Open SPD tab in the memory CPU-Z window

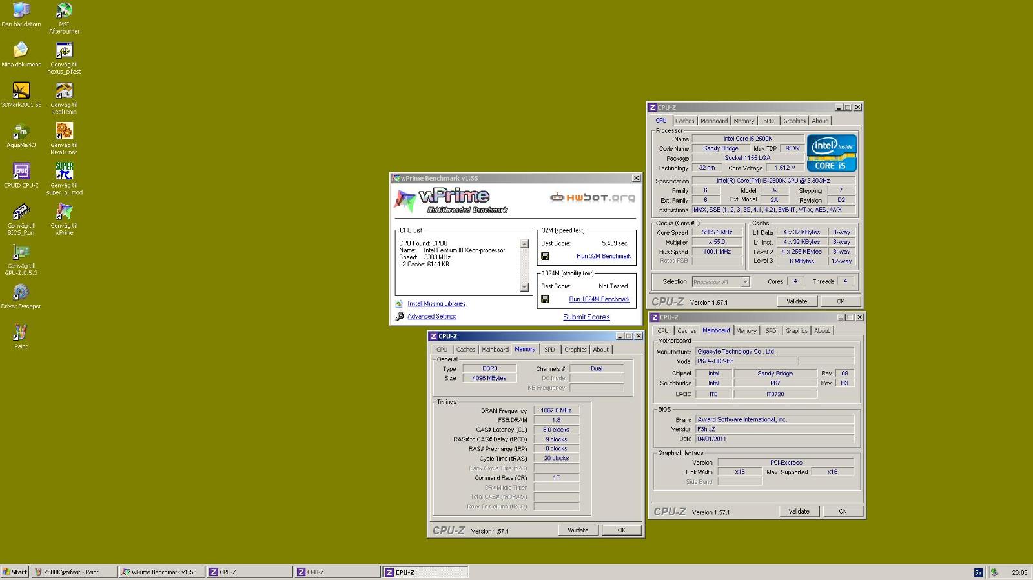click(549, 350)
